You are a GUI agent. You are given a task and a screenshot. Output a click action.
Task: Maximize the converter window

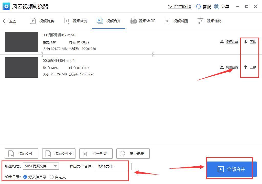point(247,6)
